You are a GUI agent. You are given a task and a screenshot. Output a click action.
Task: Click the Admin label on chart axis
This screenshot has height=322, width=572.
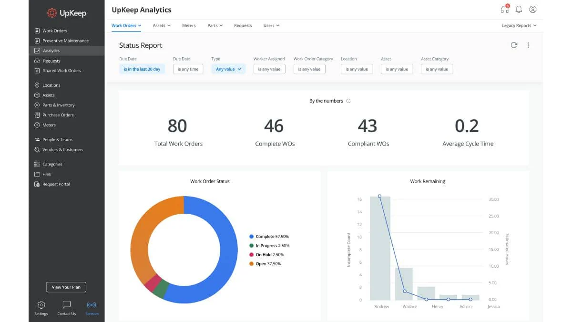click(466, 307)
